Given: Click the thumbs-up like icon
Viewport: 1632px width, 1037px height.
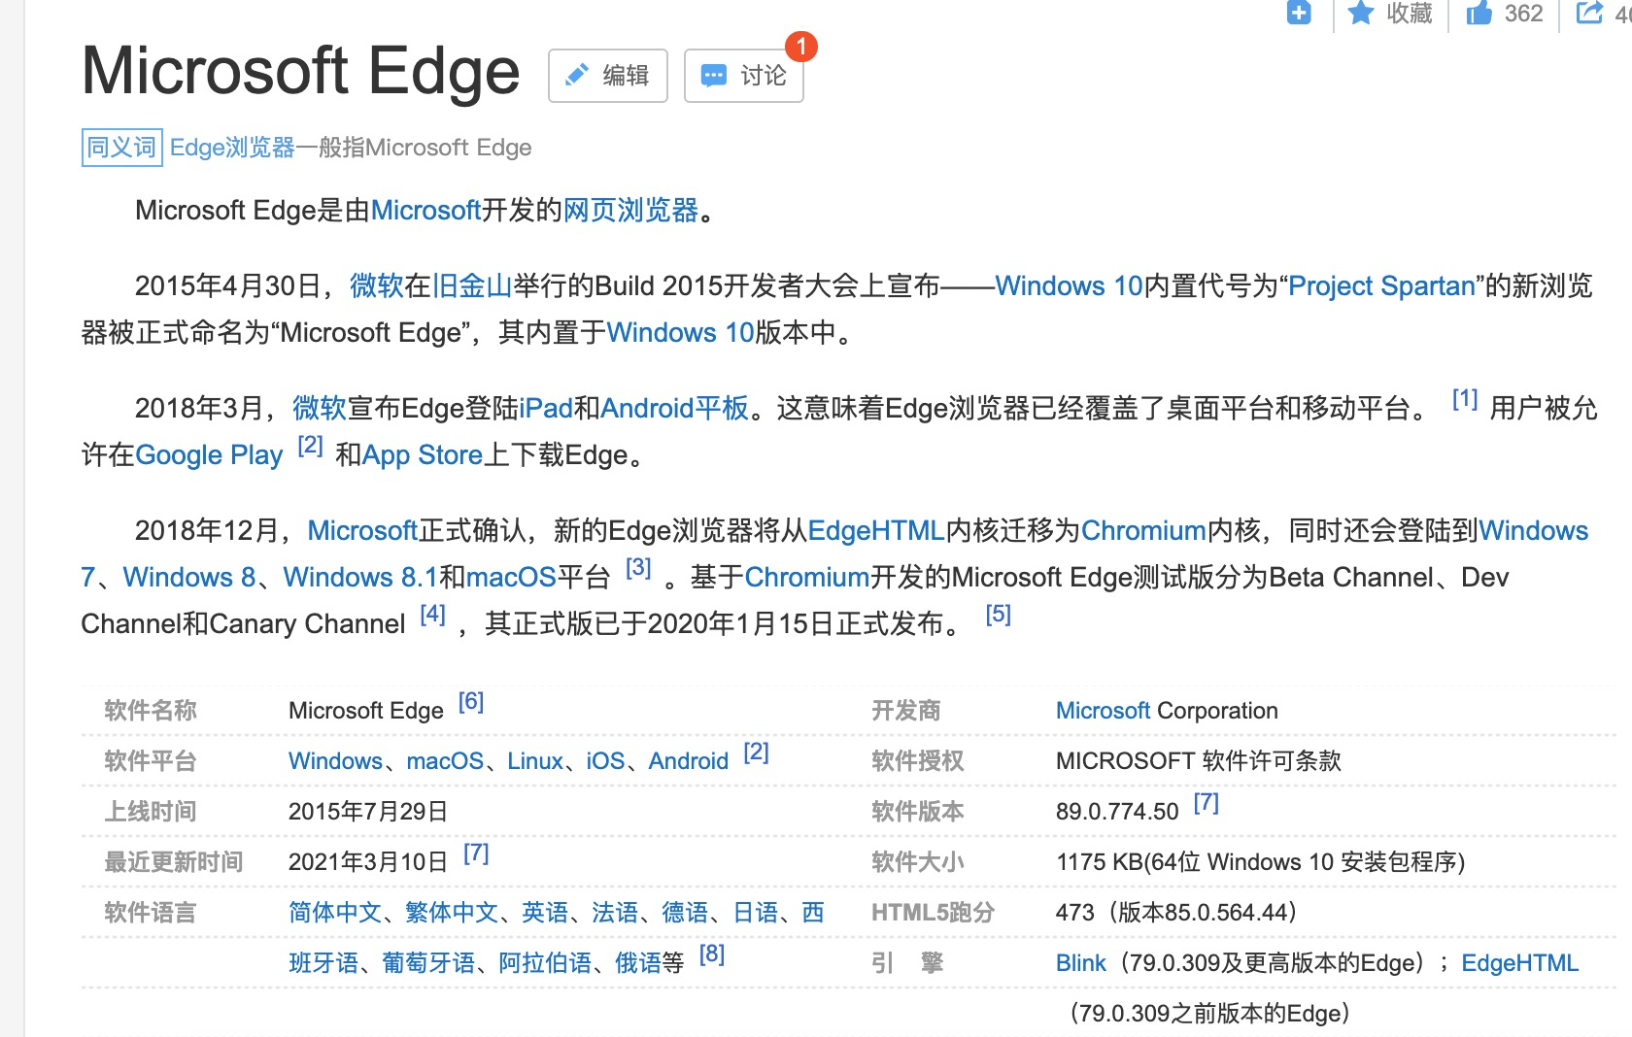Looking at the screenshot, I should coord(1479,13).
